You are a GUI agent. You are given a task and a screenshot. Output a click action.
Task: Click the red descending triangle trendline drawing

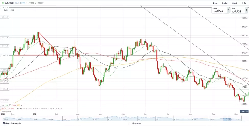pos(49,43)
